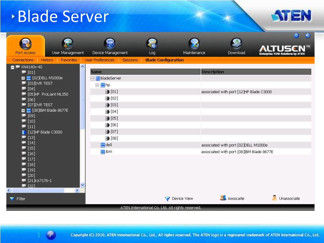Click the sidebar horizontal scroll right arrow
The width and height of the screenshot is (324, 243).
click(77, 190)
